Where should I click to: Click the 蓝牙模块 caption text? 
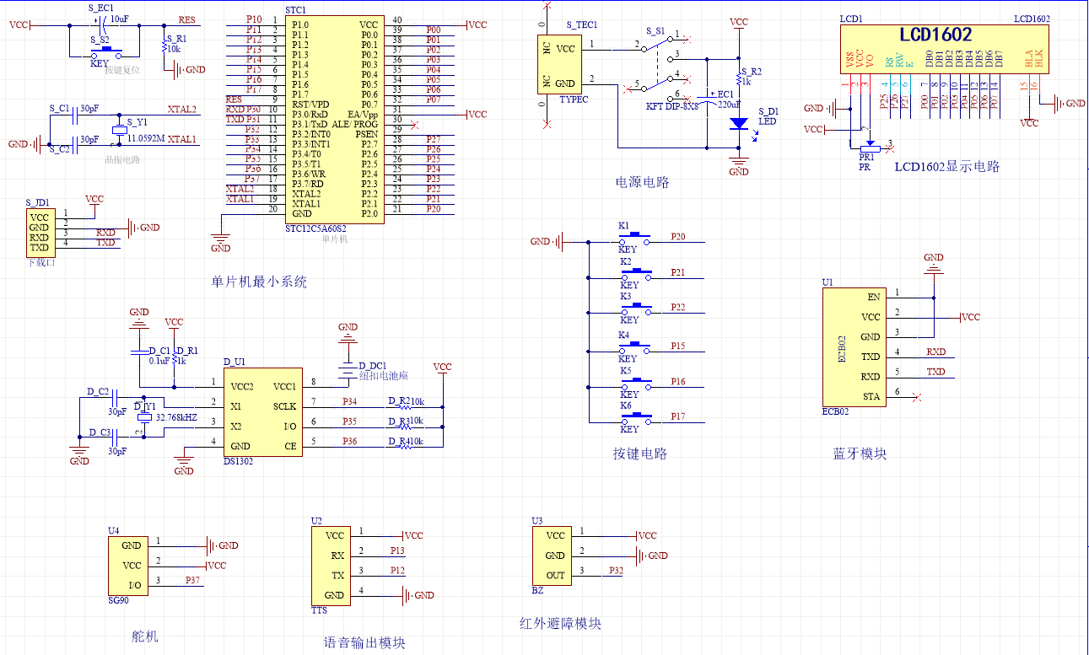(860, 454)
